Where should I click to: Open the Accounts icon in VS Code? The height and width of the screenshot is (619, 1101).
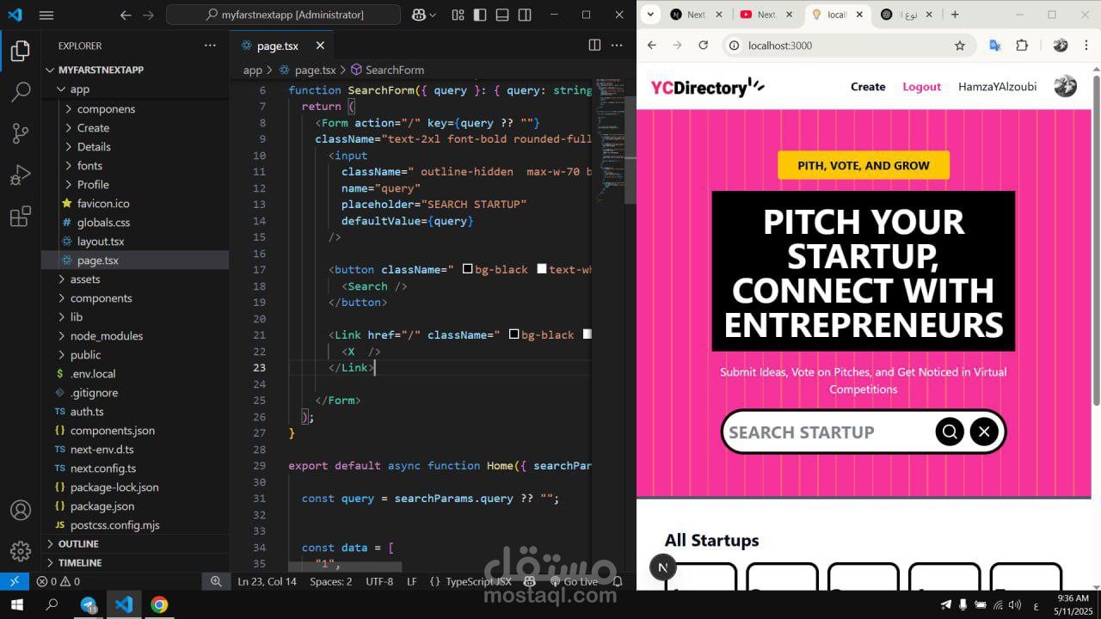(x=21, y=510)
